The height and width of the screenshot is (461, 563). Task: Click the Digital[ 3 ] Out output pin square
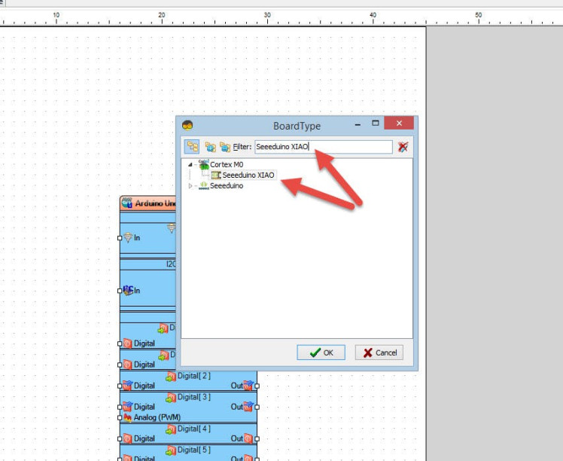click(257, 407)
